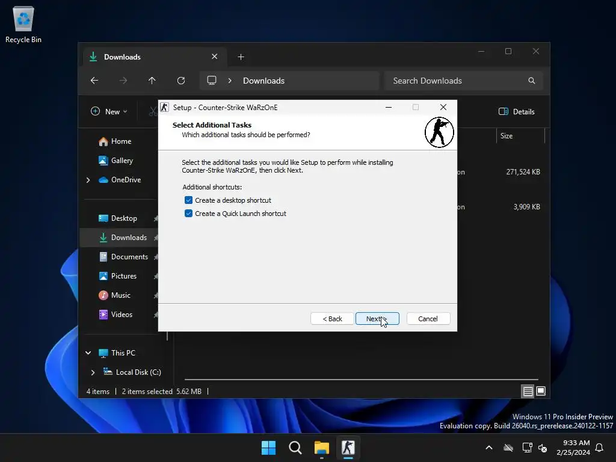Open Desktop in the navigation pane
This screenshot has width=616, height=462.
pyautogui.click(x=124, y=218)
